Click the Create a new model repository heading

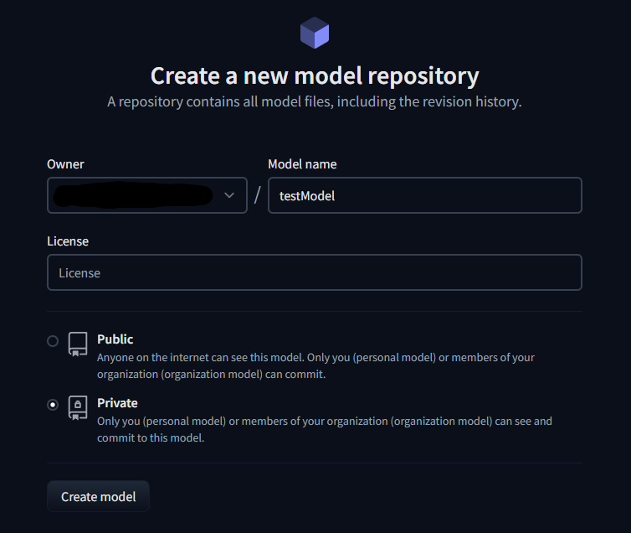click(x=315, y=75)
